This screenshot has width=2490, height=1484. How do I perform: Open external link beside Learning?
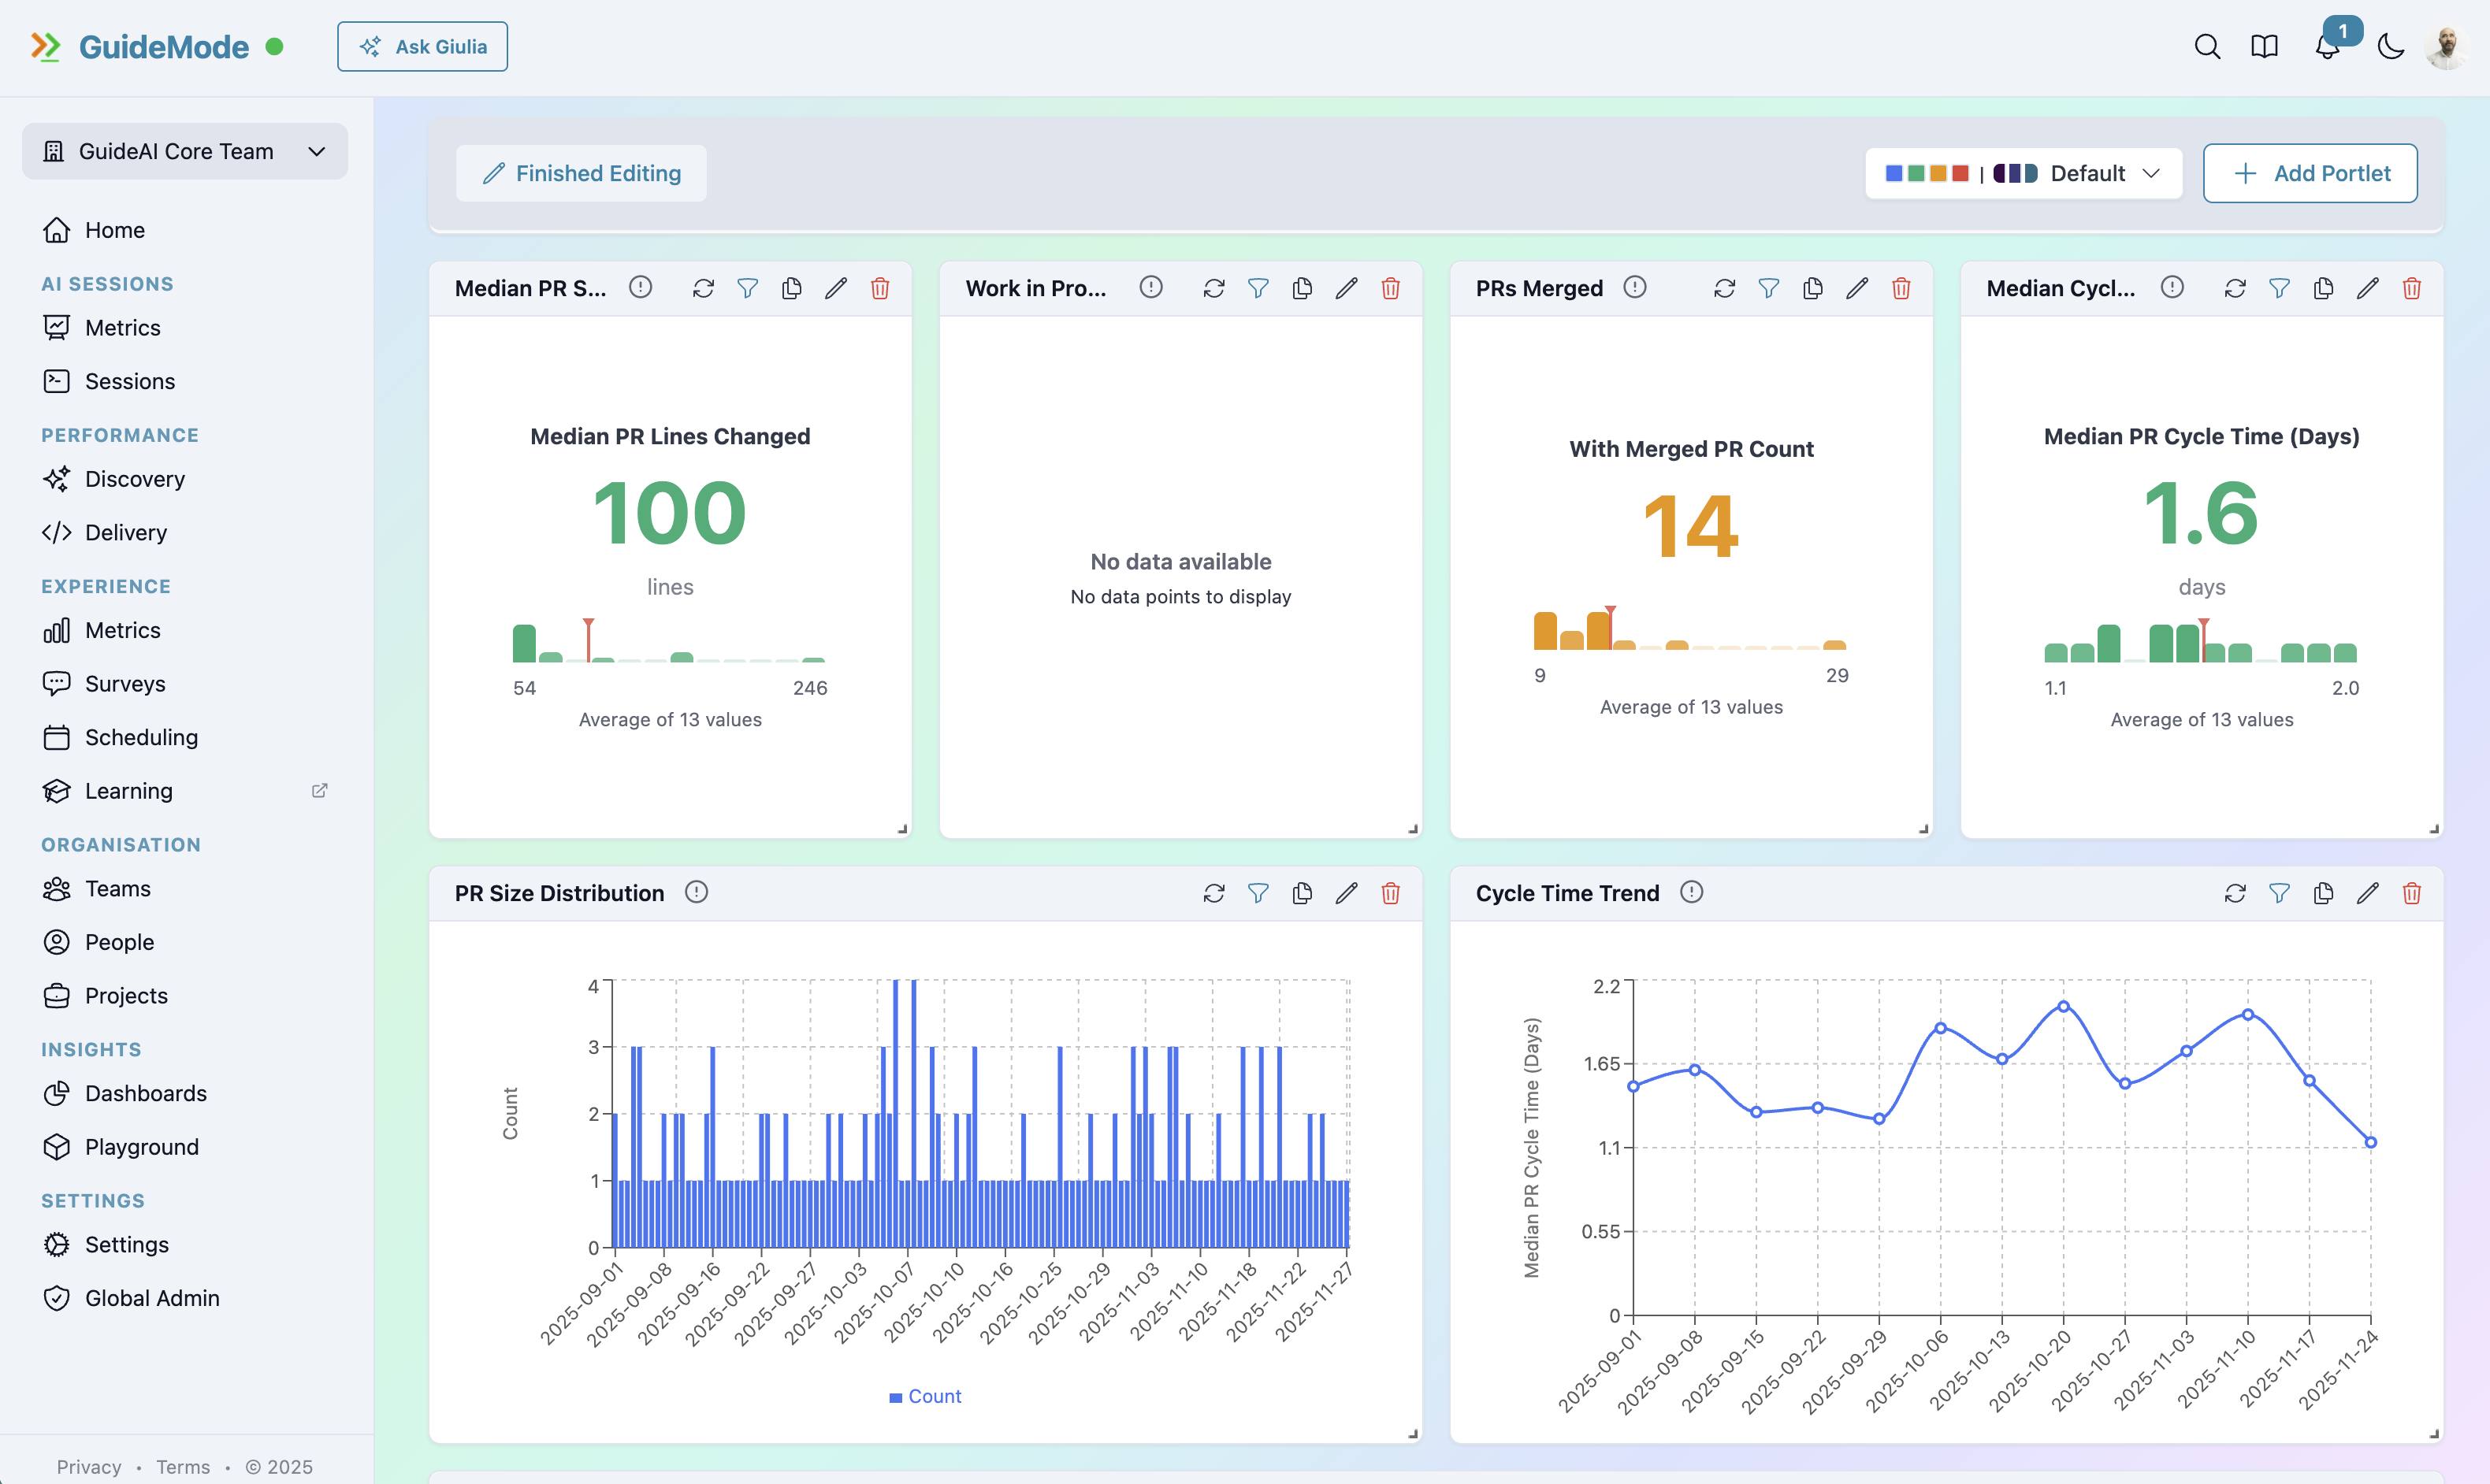(318, 790)
